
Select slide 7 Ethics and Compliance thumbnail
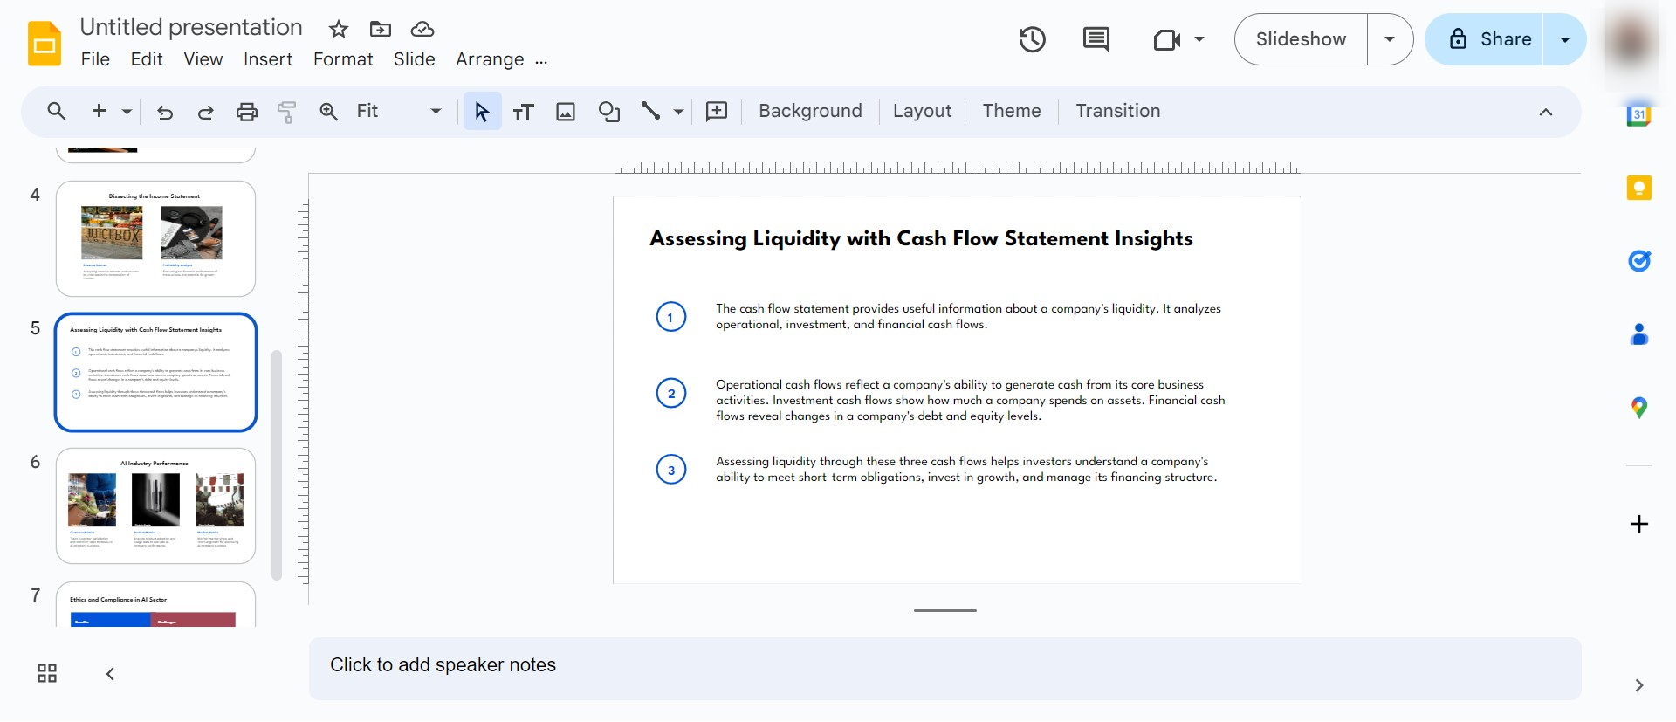[155, 604]
